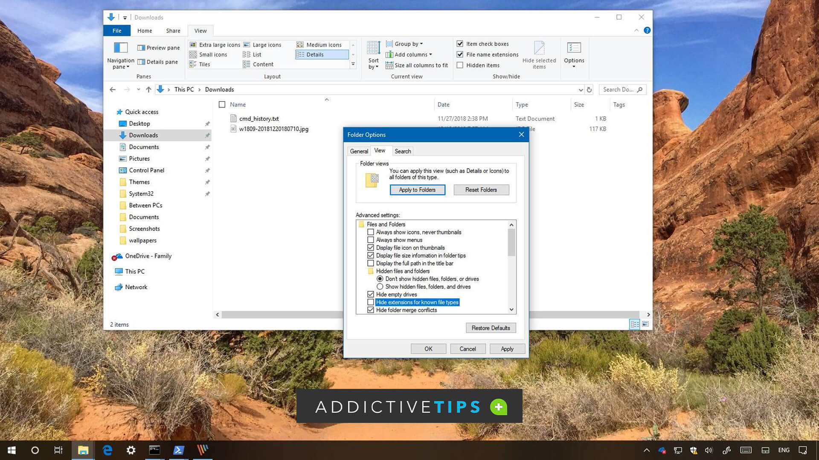The height and width of the screenshot is (460, 819).
Task: Switch to the Search tab in Folder Options
Action: (403, 151)
